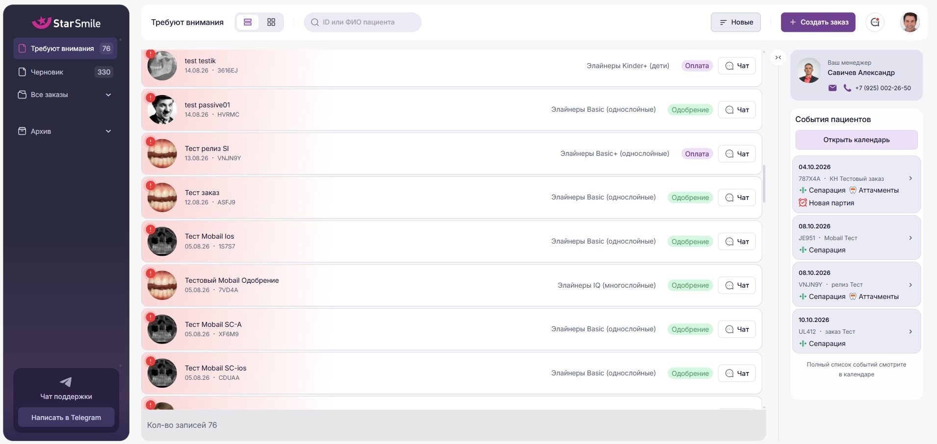Click the StarSmile logo
937x444 pixels.
(66, 23)
